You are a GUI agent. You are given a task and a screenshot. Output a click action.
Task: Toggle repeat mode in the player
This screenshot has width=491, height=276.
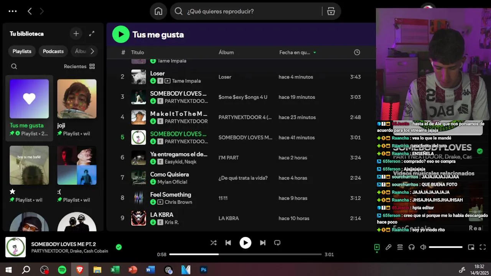coord(277,243)
